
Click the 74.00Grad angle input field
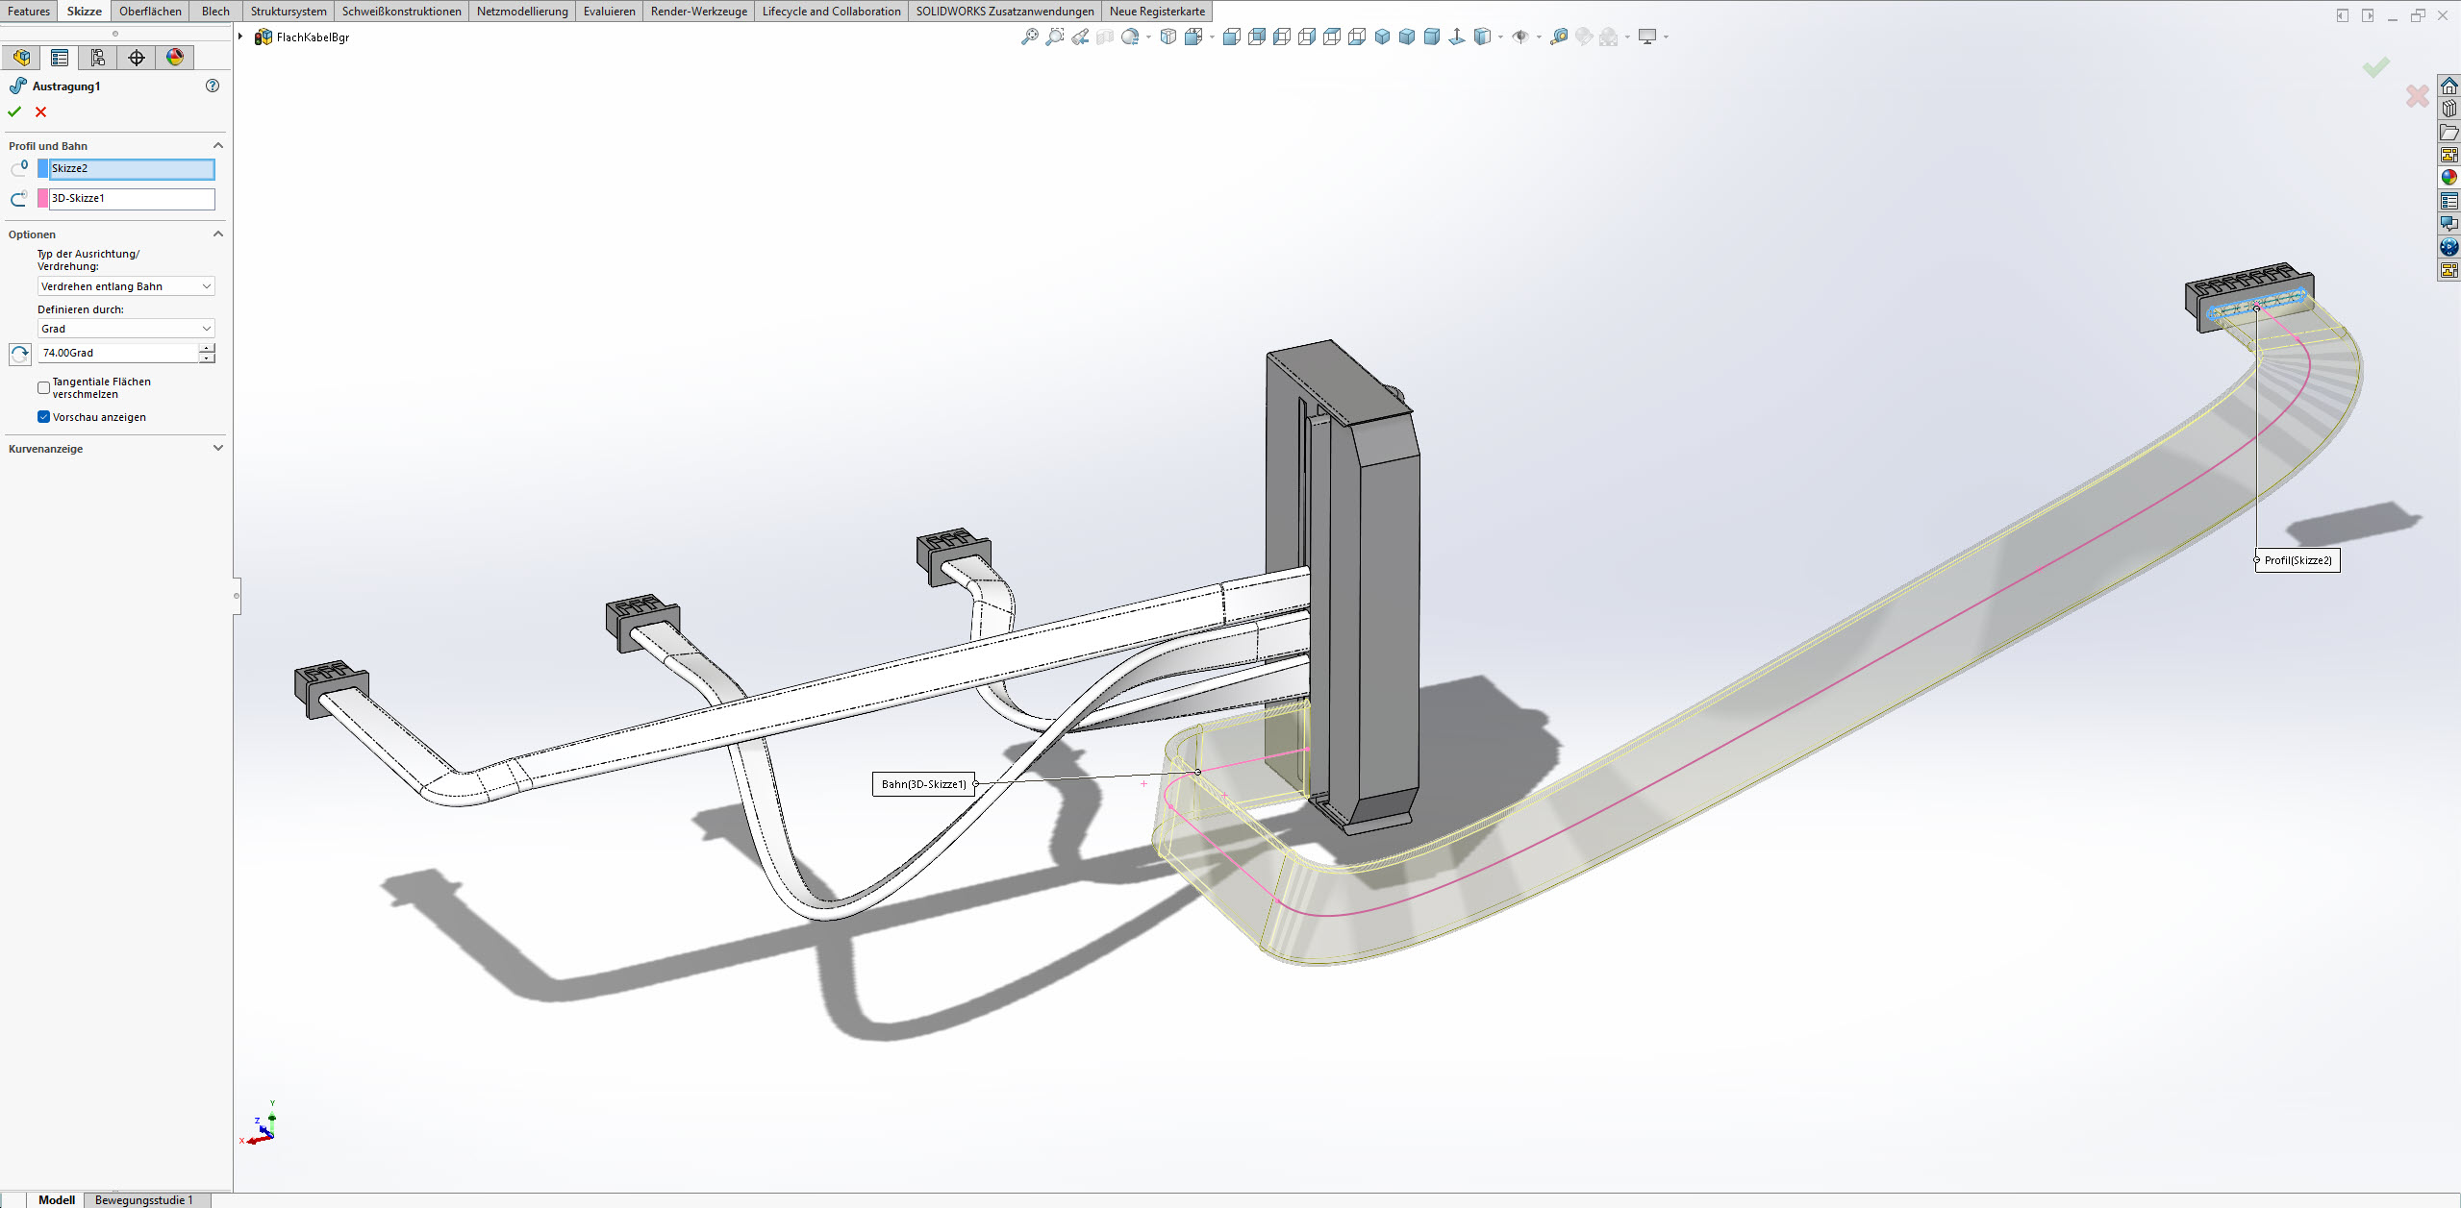click(x=117, y=353)
